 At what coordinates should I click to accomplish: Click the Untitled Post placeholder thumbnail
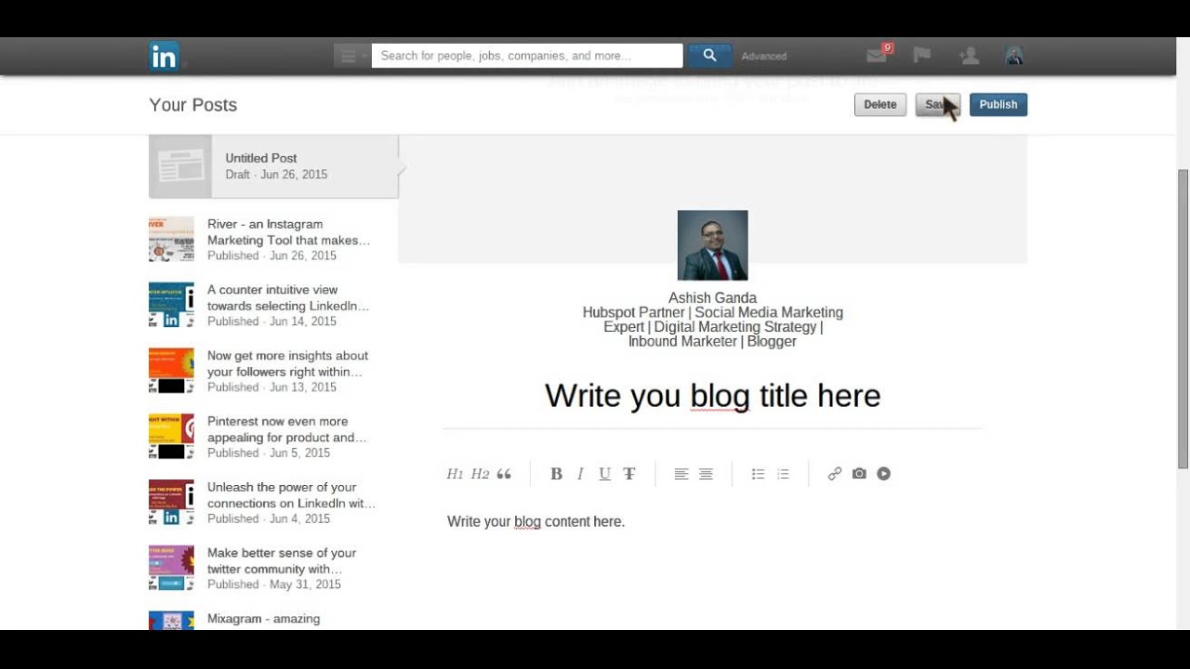pos(180,166)
